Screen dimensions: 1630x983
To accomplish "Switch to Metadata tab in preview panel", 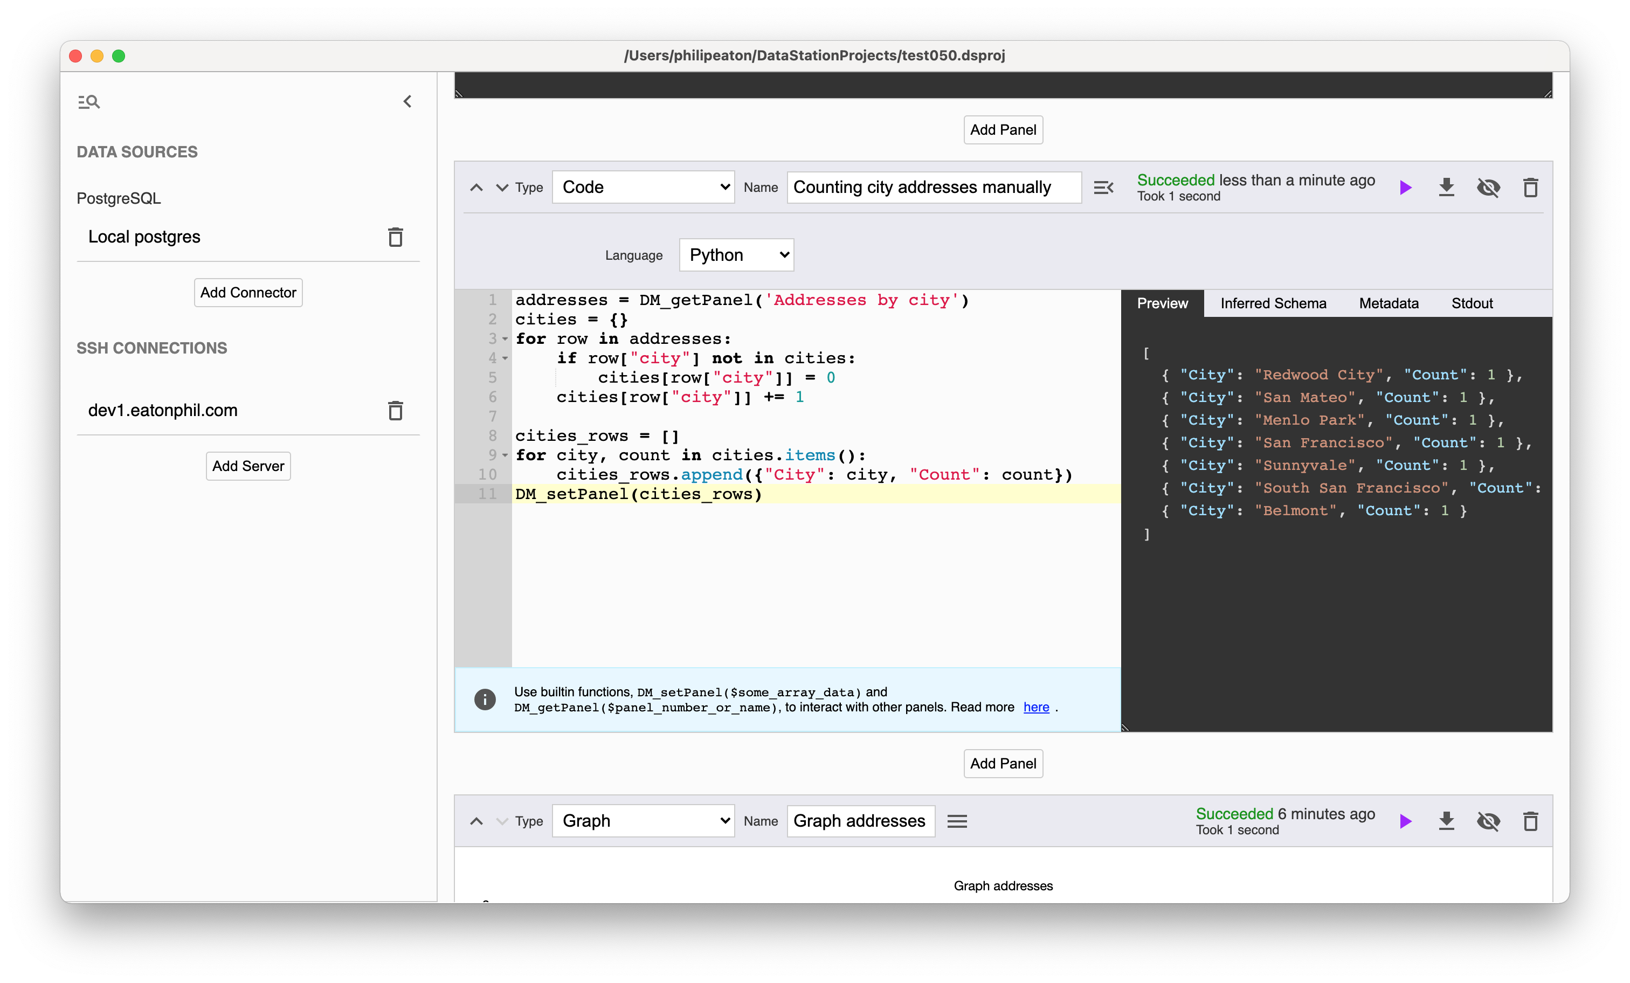I will pyautogui.click(x=1388, y=303).
